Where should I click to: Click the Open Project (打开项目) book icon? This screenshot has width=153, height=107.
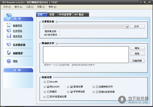coord(9,31)
